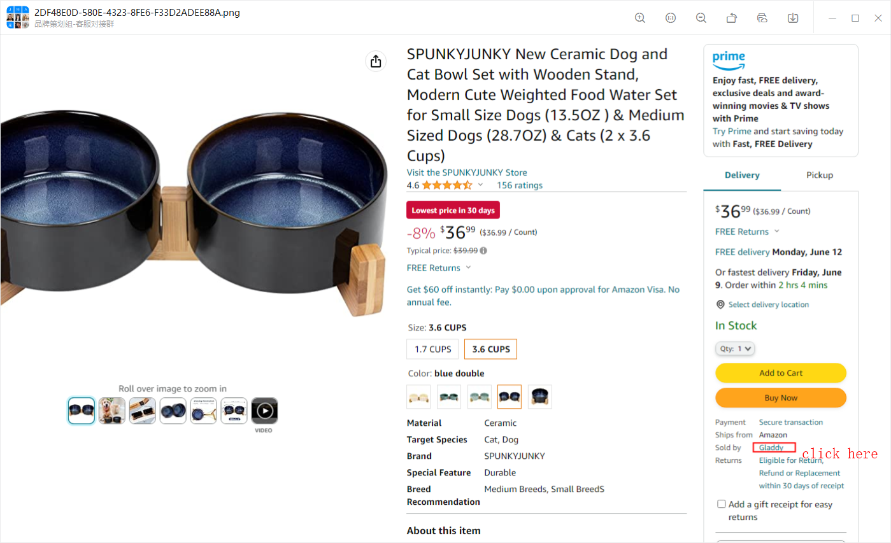Select the Delivery tab
891x543 pixels.
click(742, 175)
